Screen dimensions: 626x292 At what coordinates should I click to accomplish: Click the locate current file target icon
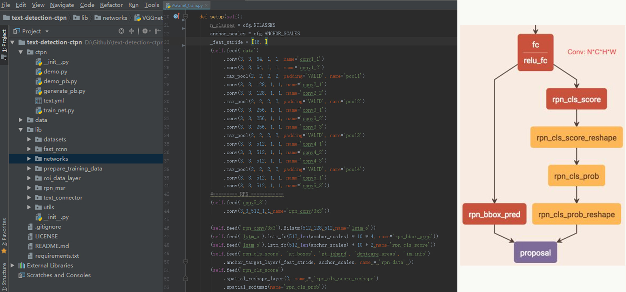pyautogui.click(x=121, y=31)
